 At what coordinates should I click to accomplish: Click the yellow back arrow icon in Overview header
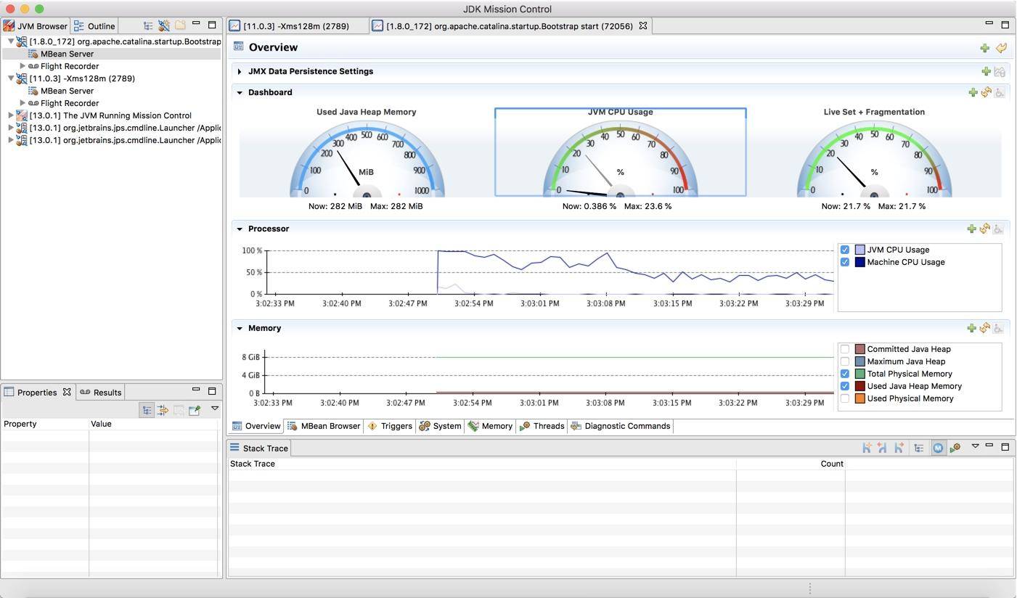[1001, 48]
